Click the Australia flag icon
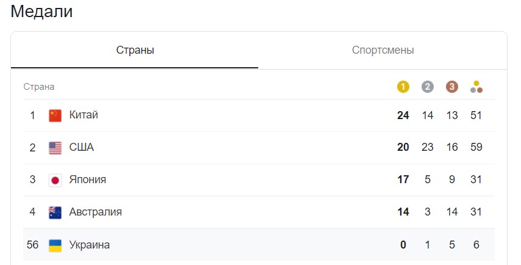This screenshot has height=265, width=521. 55,212
